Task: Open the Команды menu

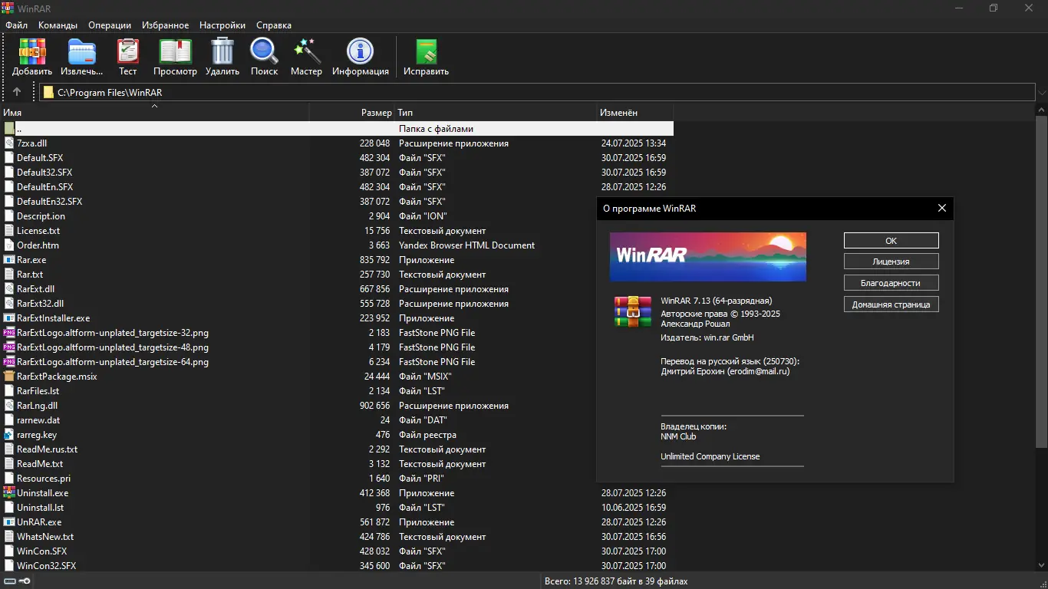Action: point(58,25)
